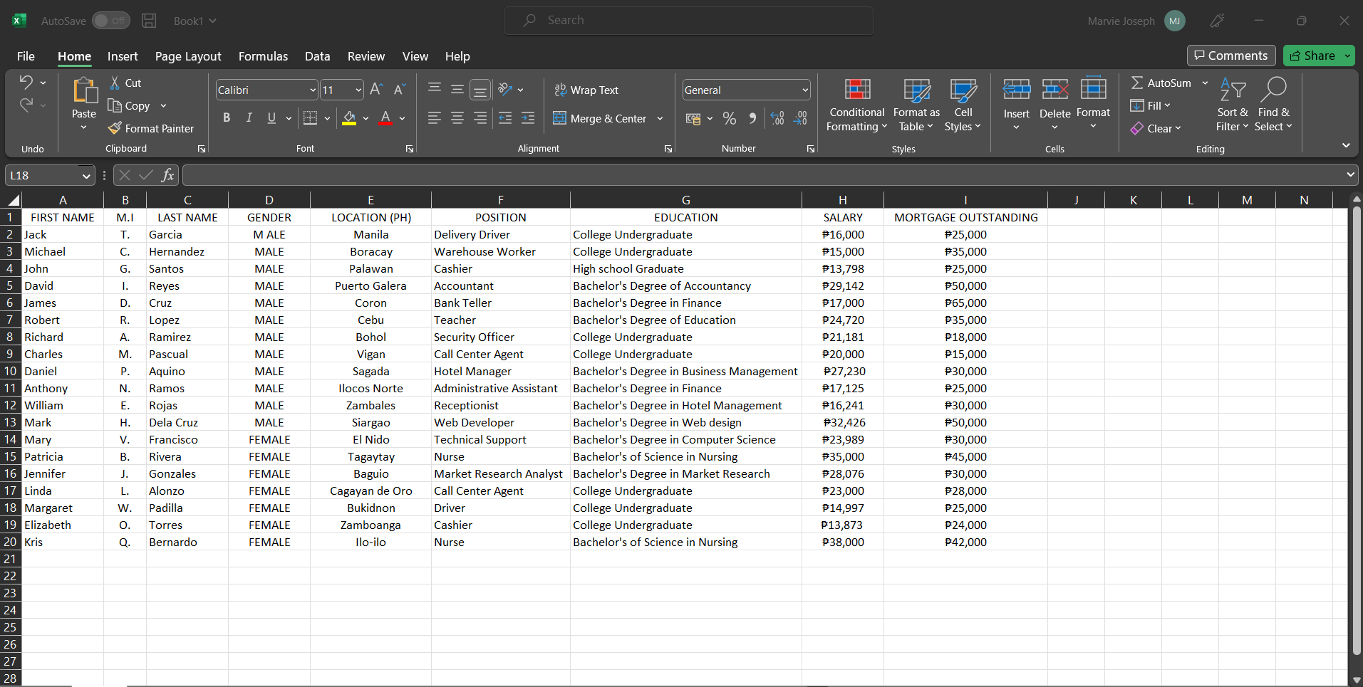Select cell with Puerto Galera location
This screenshot has width=1363, height=687.
pos(370,285)
